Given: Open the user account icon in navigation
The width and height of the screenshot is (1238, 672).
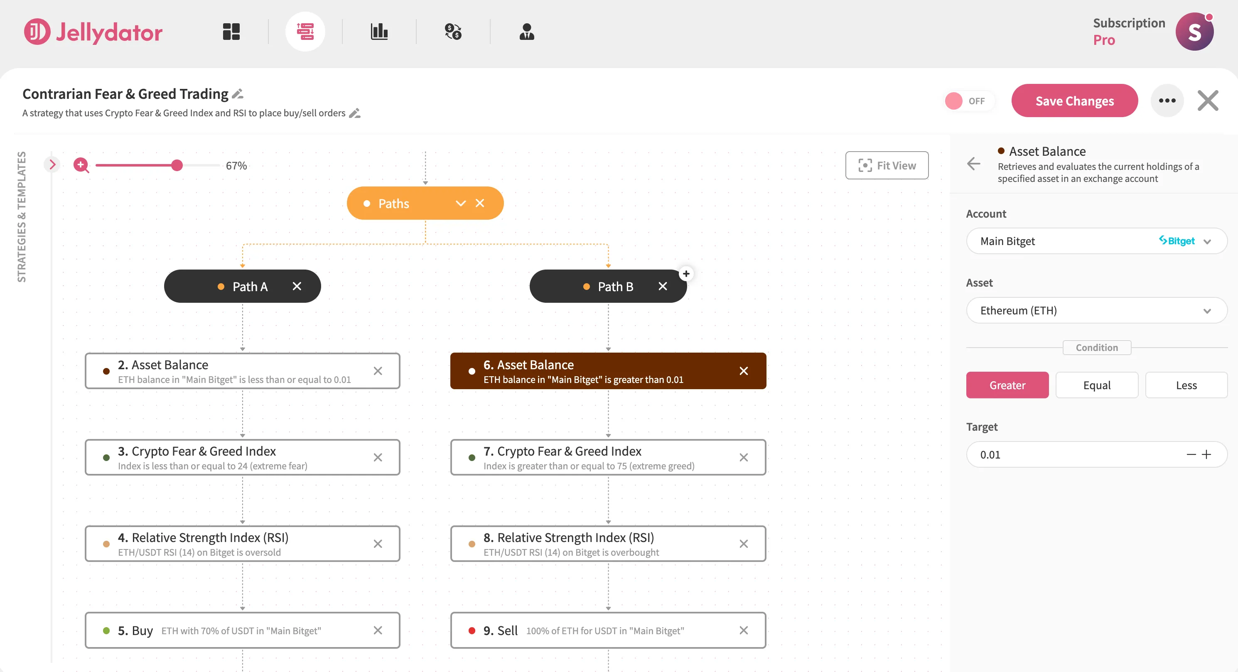Looking at the screenshot, I should [x=527, y=32].
